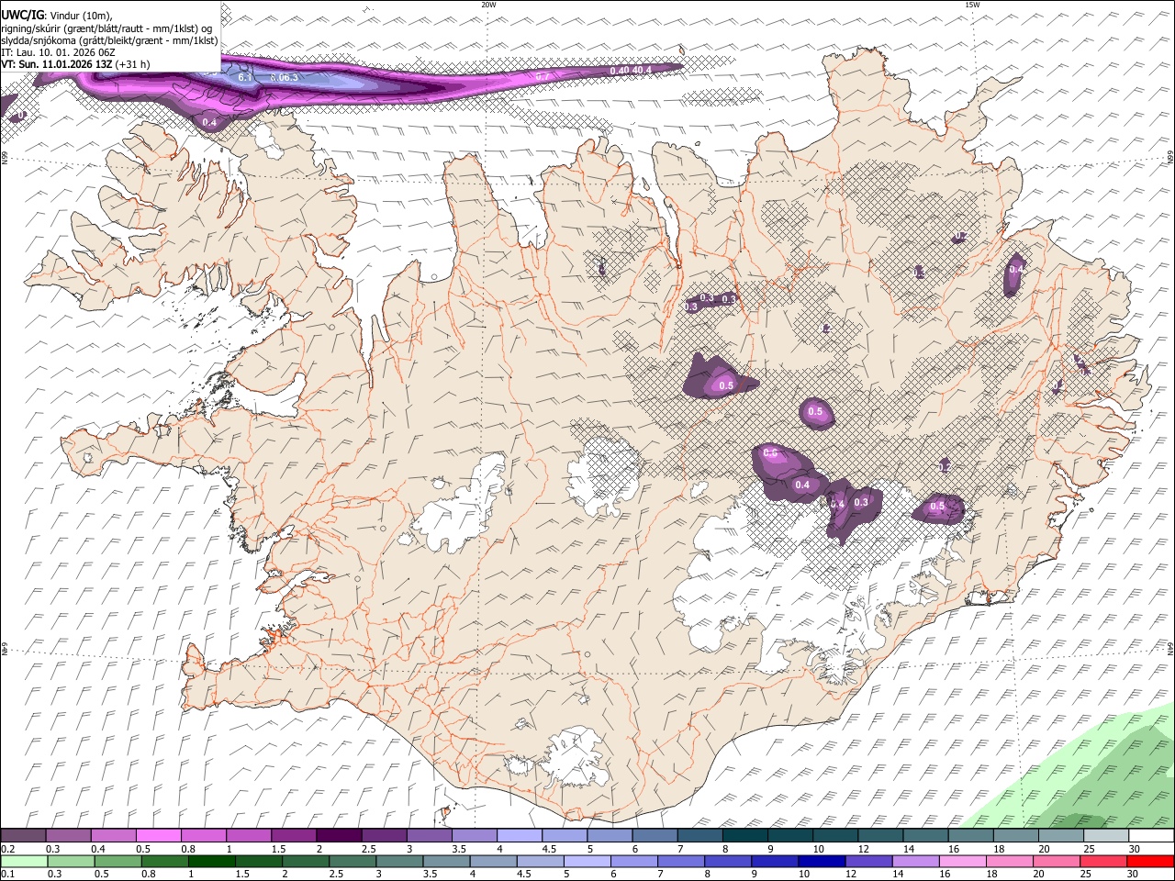The width and height of the screenshot is (1175, 881).
Task: Click the 'VT: Sun. 11.01.2026 13Z (+31 h)' line
Action: pos(75,65)
